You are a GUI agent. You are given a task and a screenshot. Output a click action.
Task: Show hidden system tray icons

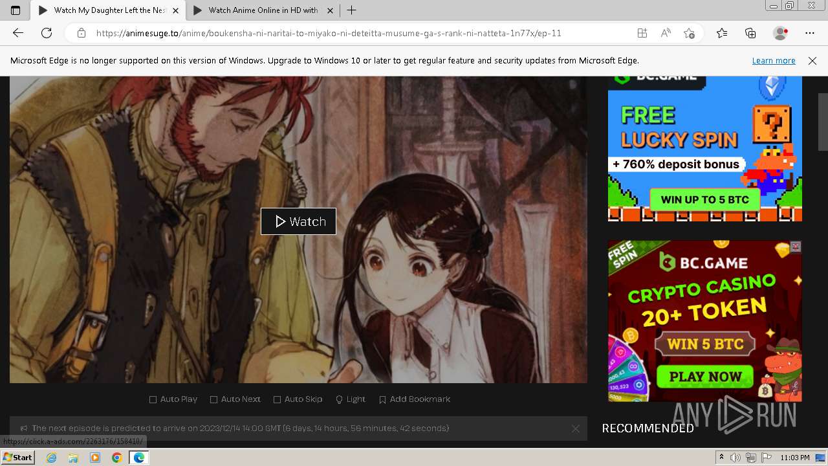pyautogui.click(x=721, y=458)
